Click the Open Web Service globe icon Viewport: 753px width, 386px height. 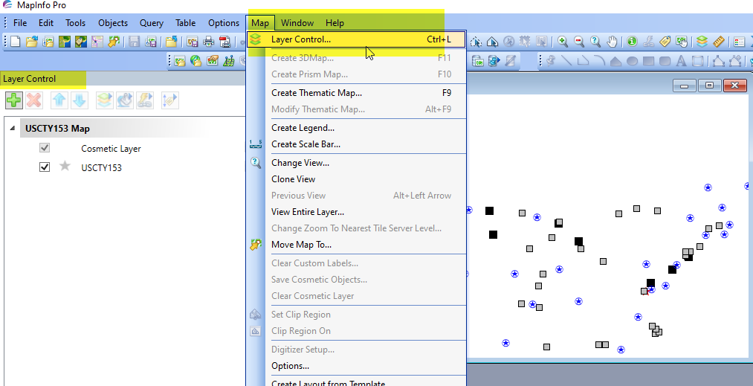pos(196,61)
